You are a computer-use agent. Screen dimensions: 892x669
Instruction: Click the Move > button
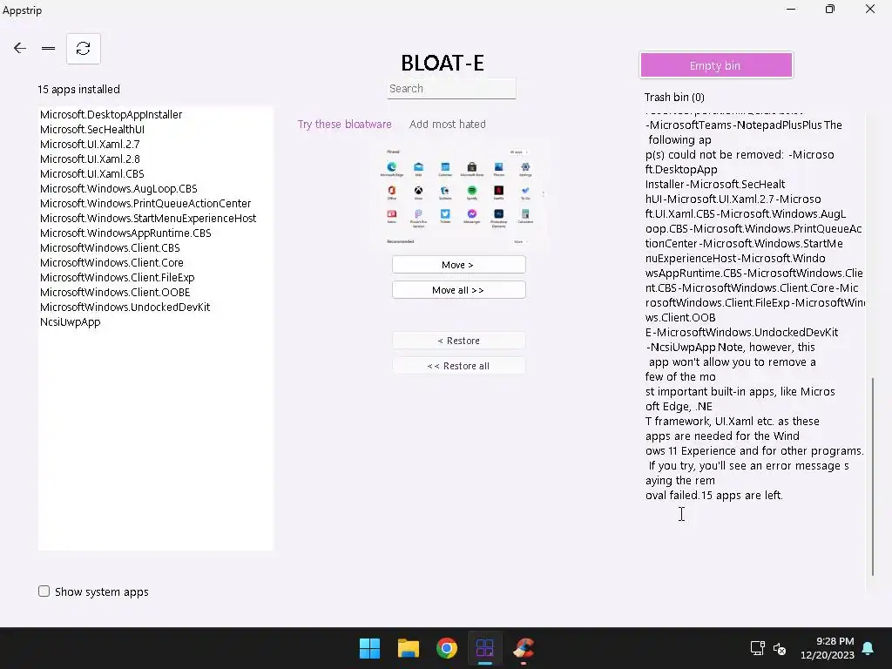pyautogui.click(x=458, y=265)
